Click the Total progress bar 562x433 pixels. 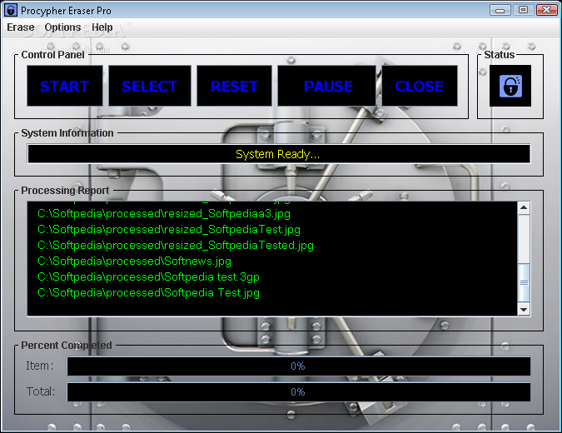(298, 391)
